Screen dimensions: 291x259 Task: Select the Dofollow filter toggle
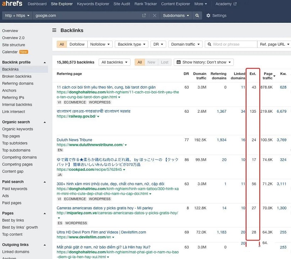pos(77,44)
